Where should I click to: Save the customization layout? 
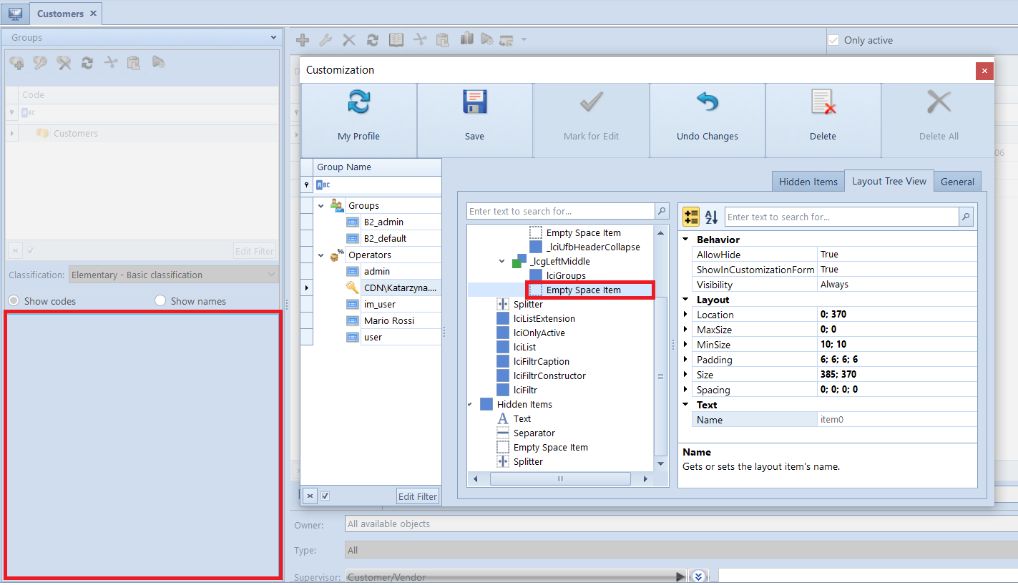[x=474, y=120]
